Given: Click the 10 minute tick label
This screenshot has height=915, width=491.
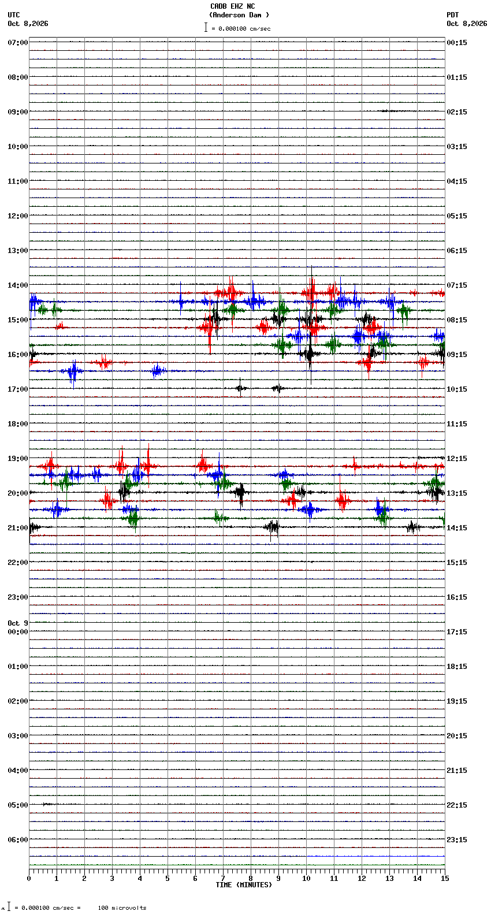Looking at the screenshot, I should 306,879.
